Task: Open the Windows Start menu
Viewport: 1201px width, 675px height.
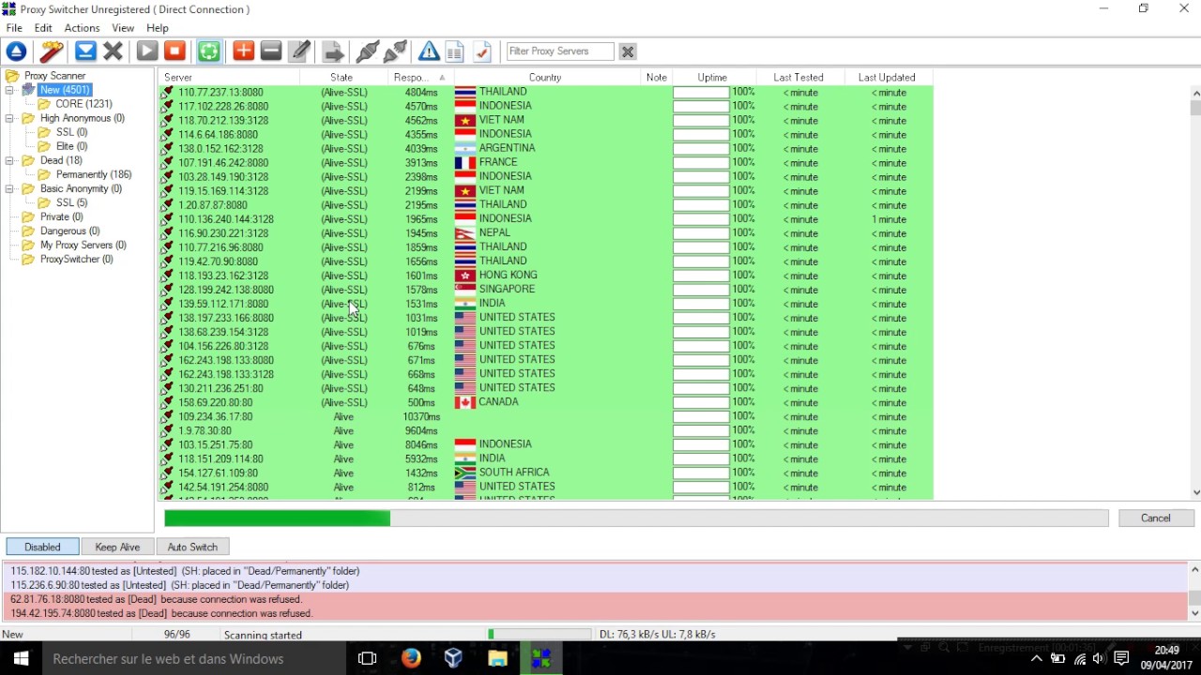Action: click(x=21, y=658)
